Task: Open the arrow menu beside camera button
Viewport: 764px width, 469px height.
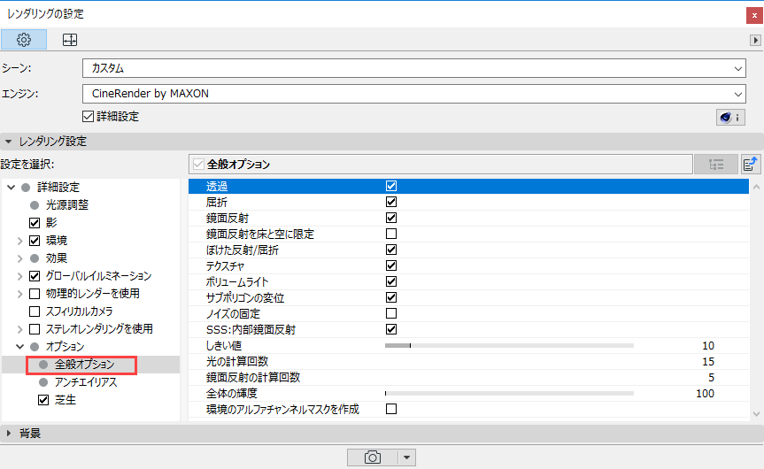Action: [x=406, y=457]
